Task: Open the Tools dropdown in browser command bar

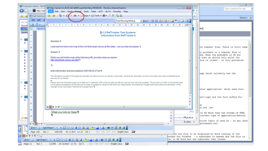Action: point(96,15)
